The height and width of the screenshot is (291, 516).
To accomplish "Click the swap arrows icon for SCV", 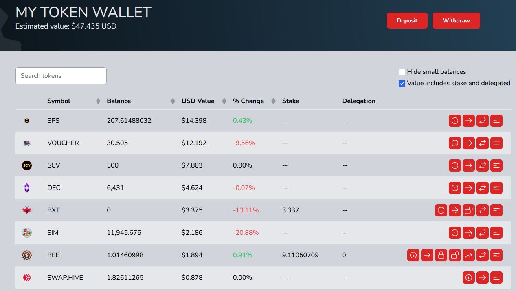I will pos(483,165).
